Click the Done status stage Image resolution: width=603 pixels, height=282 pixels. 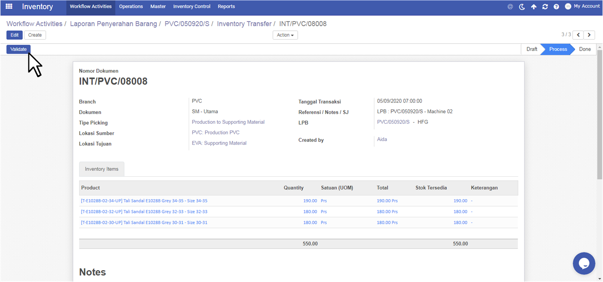click(584, 49)
